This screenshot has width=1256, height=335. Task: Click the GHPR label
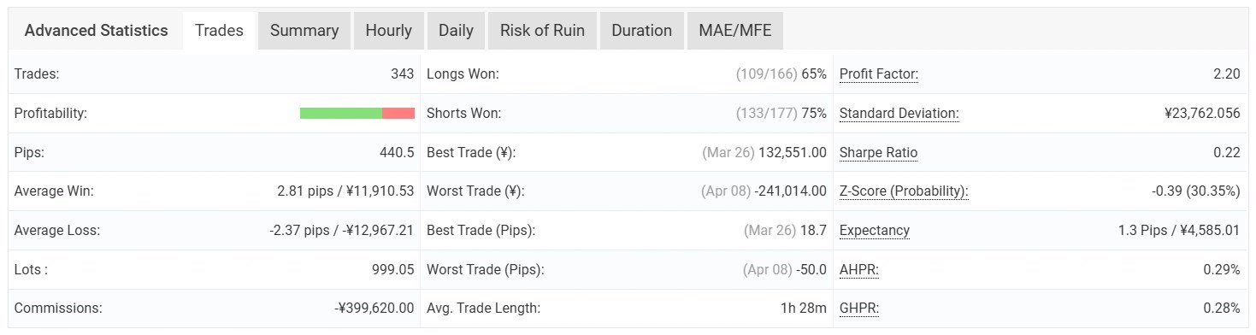point(859,309)
